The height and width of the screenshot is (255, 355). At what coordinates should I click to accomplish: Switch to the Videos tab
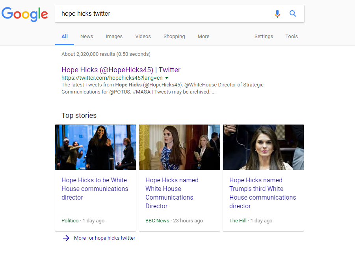pyautogui.click(x=143, y=37)
